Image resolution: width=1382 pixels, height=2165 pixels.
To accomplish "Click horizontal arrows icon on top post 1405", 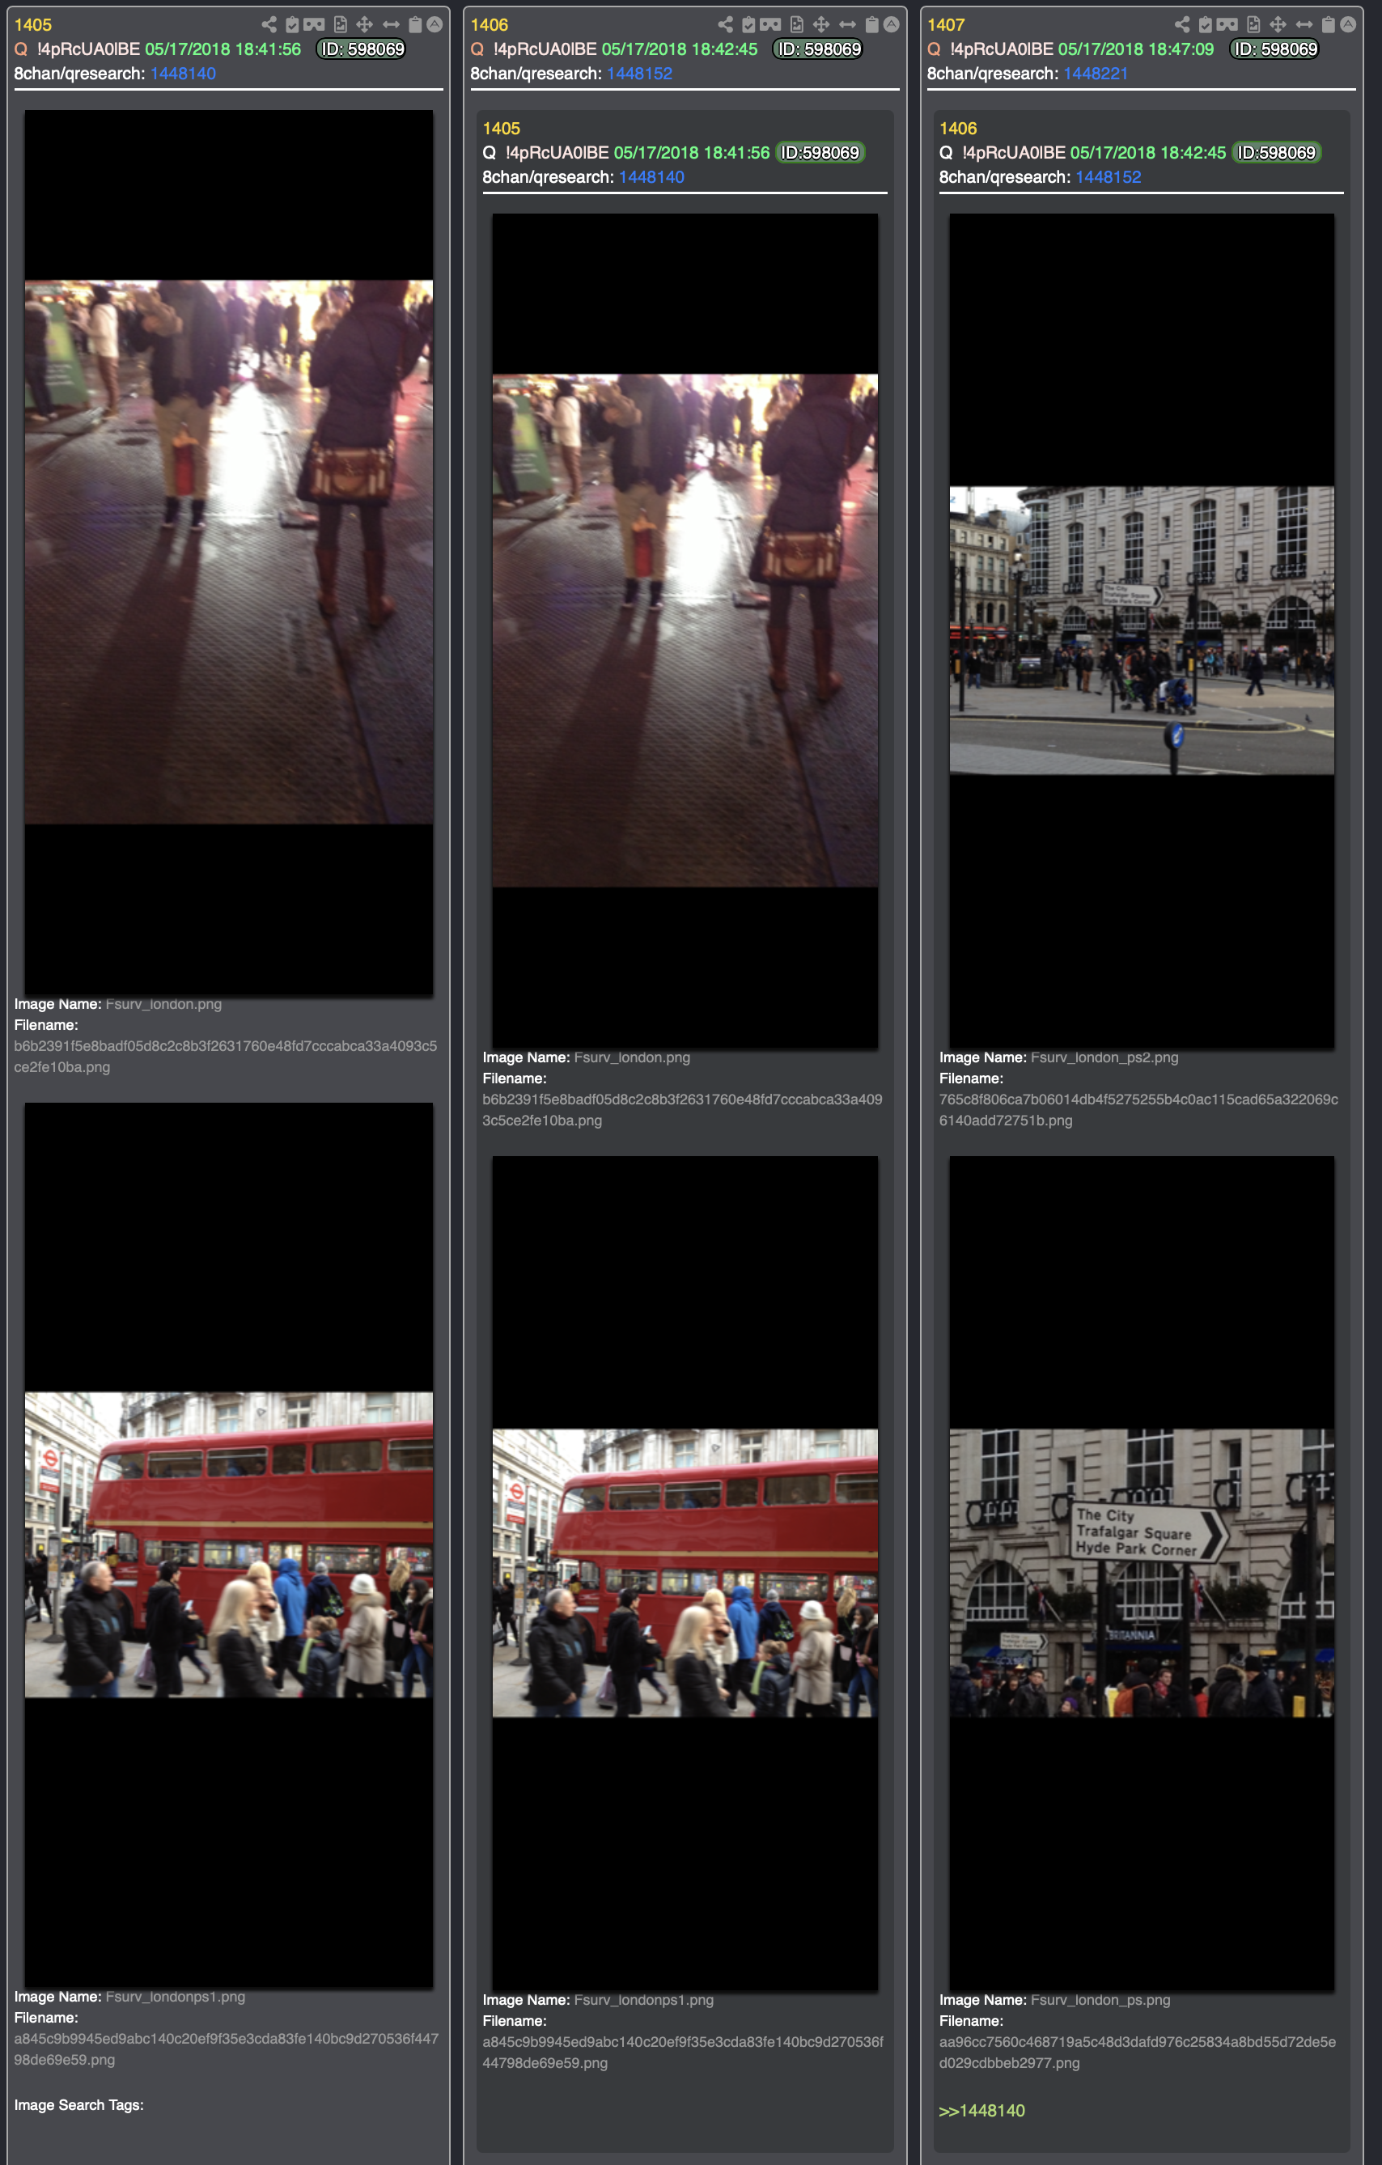I will tap(390, 24).
